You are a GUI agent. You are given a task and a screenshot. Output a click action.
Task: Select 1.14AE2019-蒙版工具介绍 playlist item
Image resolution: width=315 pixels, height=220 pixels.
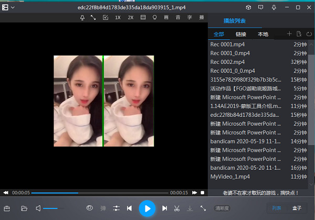click(x=258, y=106)
